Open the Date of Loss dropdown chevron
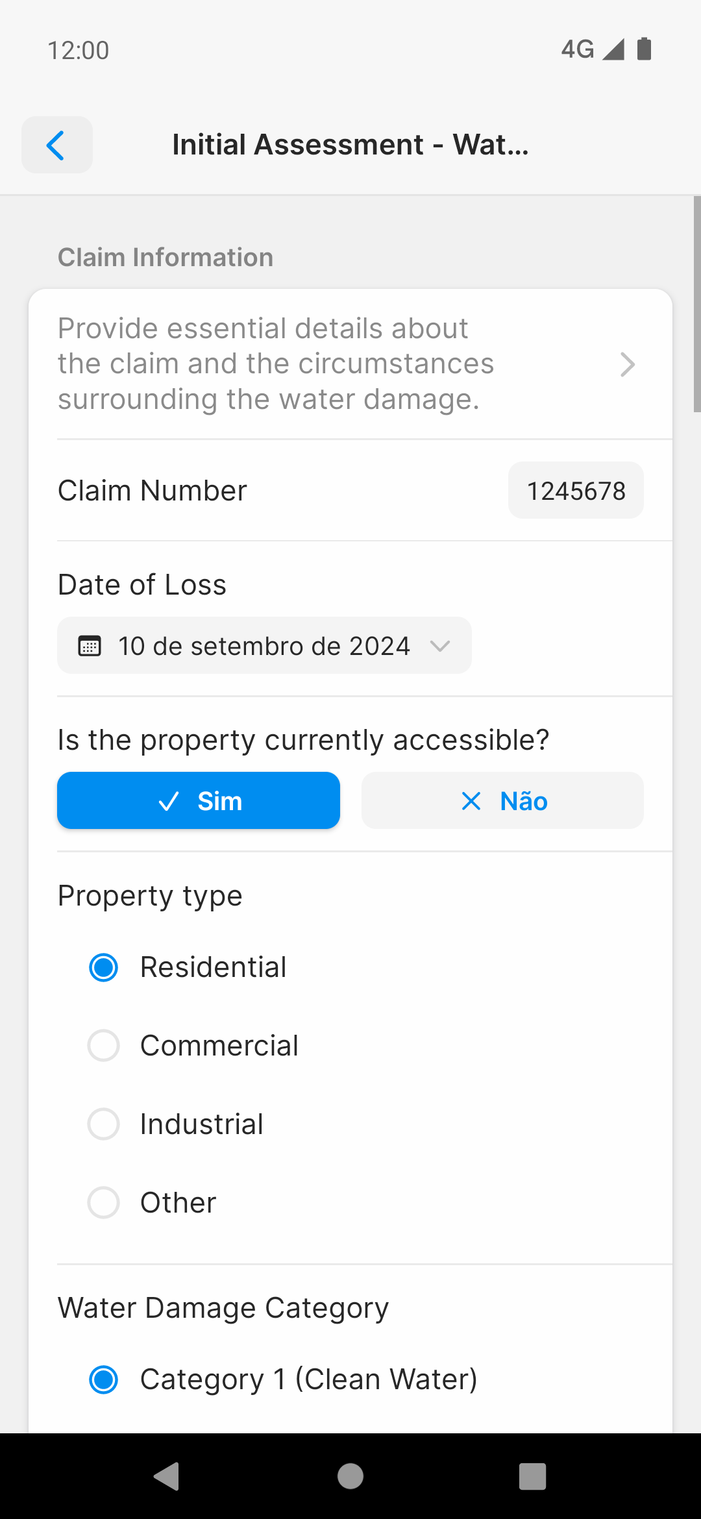The width and height of the screenshot is (701, 1519). [440, 646]
